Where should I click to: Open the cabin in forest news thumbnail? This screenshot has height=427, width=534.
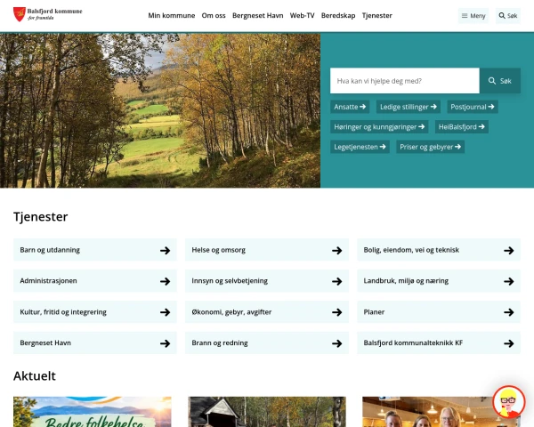[x=267, y=412]
